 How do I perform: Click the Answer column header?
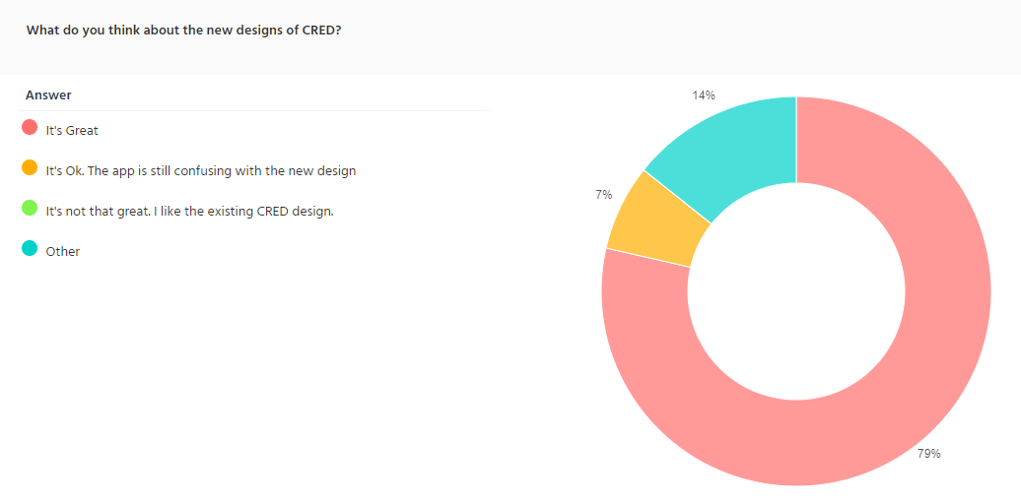[x=48, y=95]
